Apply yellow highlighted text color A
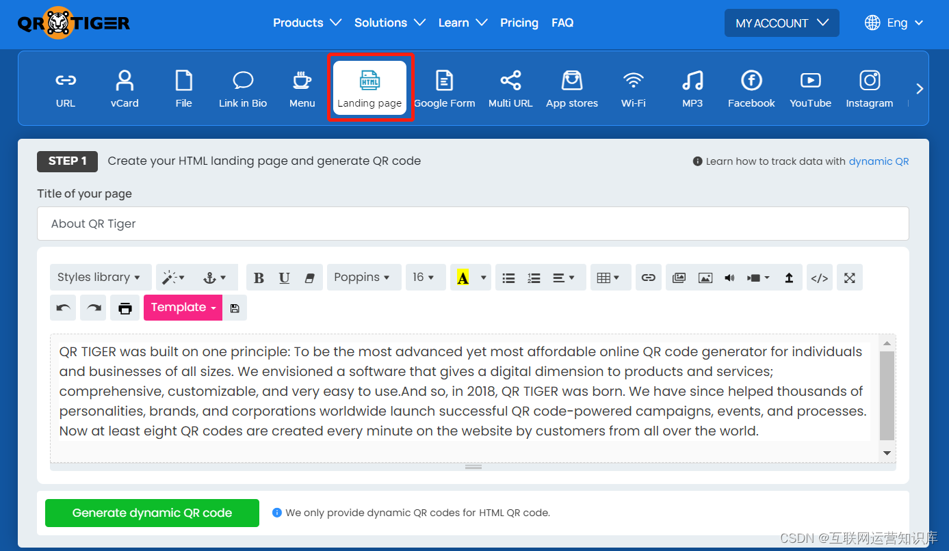This screenshot has width=949, height=551. pyautogui.click(x=463, y=278)
